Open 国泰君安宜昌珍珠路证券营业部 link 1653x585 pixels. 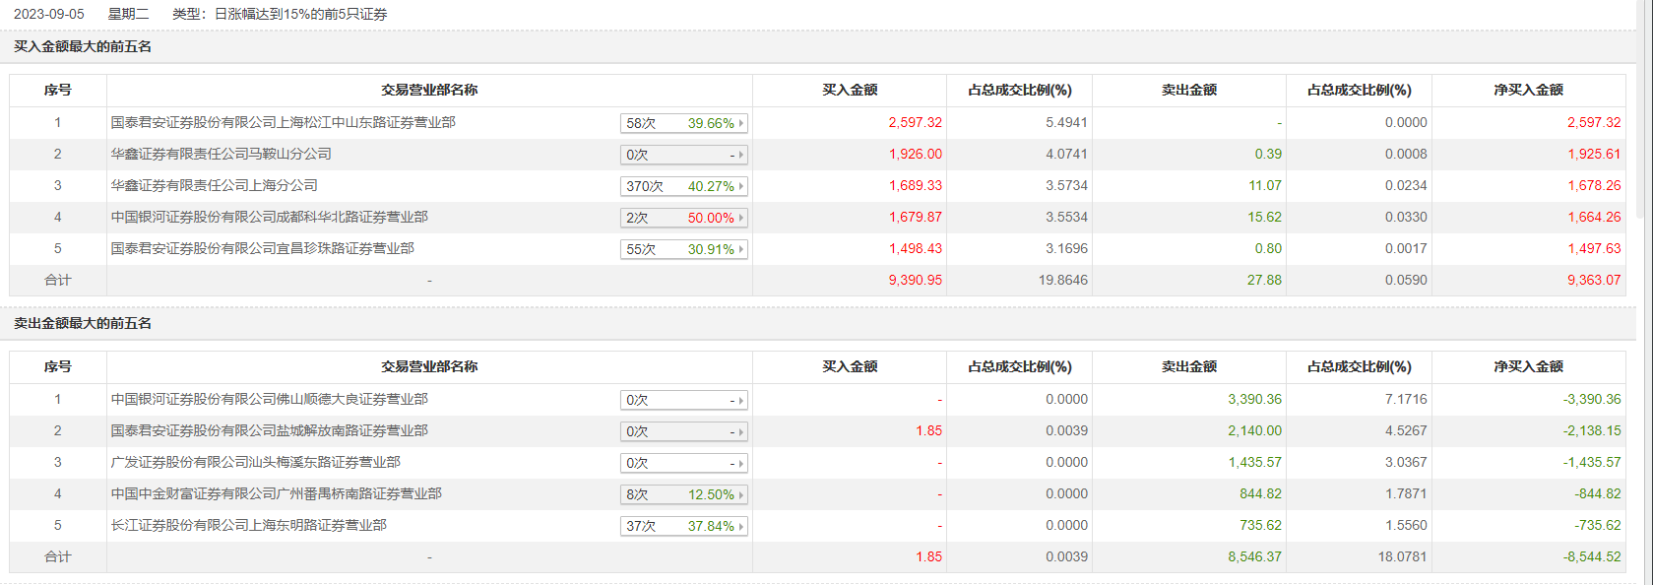point(262,249)
